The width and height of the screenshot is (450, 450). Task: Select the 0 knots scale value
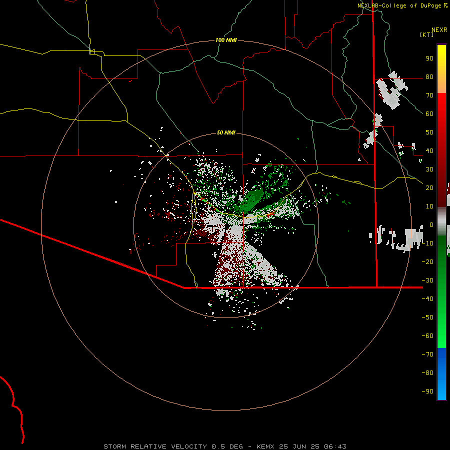[431, 224]
